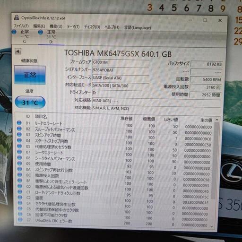Click the scroll up arrow of SMART list
242x242 pixels.
pyautogui.click(x=217, y=120)
